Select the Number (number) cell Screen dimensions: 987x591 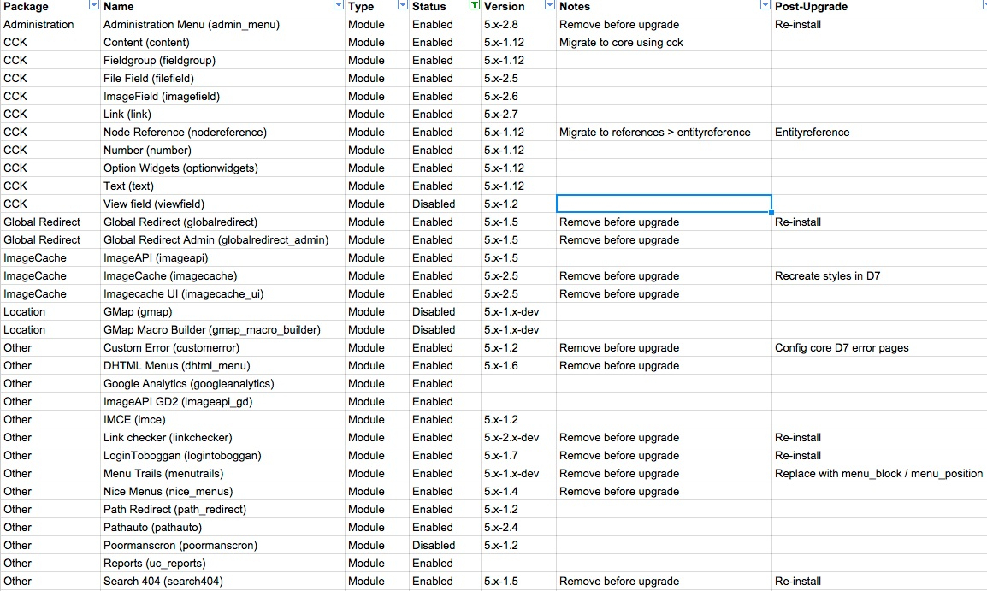click(223, 150)
